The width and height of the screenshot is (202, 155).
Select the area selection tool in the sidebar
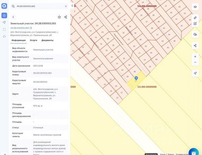[x=4, y=29]
